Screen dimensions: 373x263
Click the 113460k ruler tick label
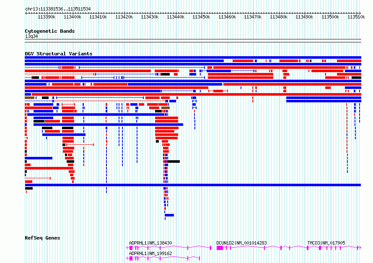tap(227, 17)
